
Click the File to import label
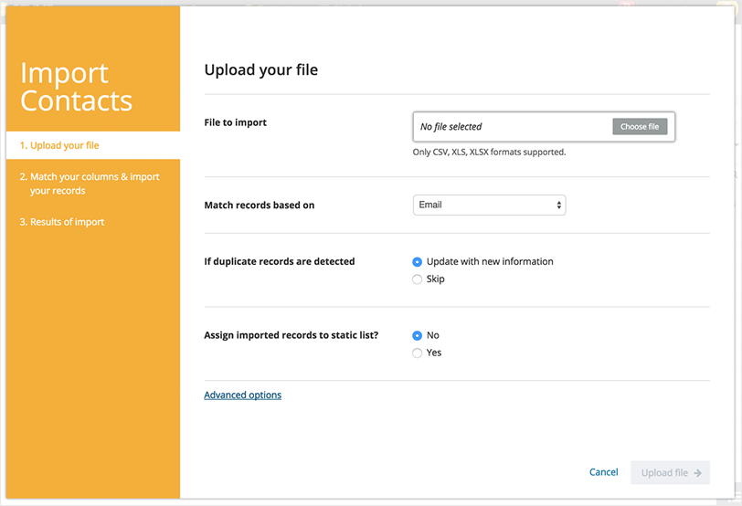236,122
